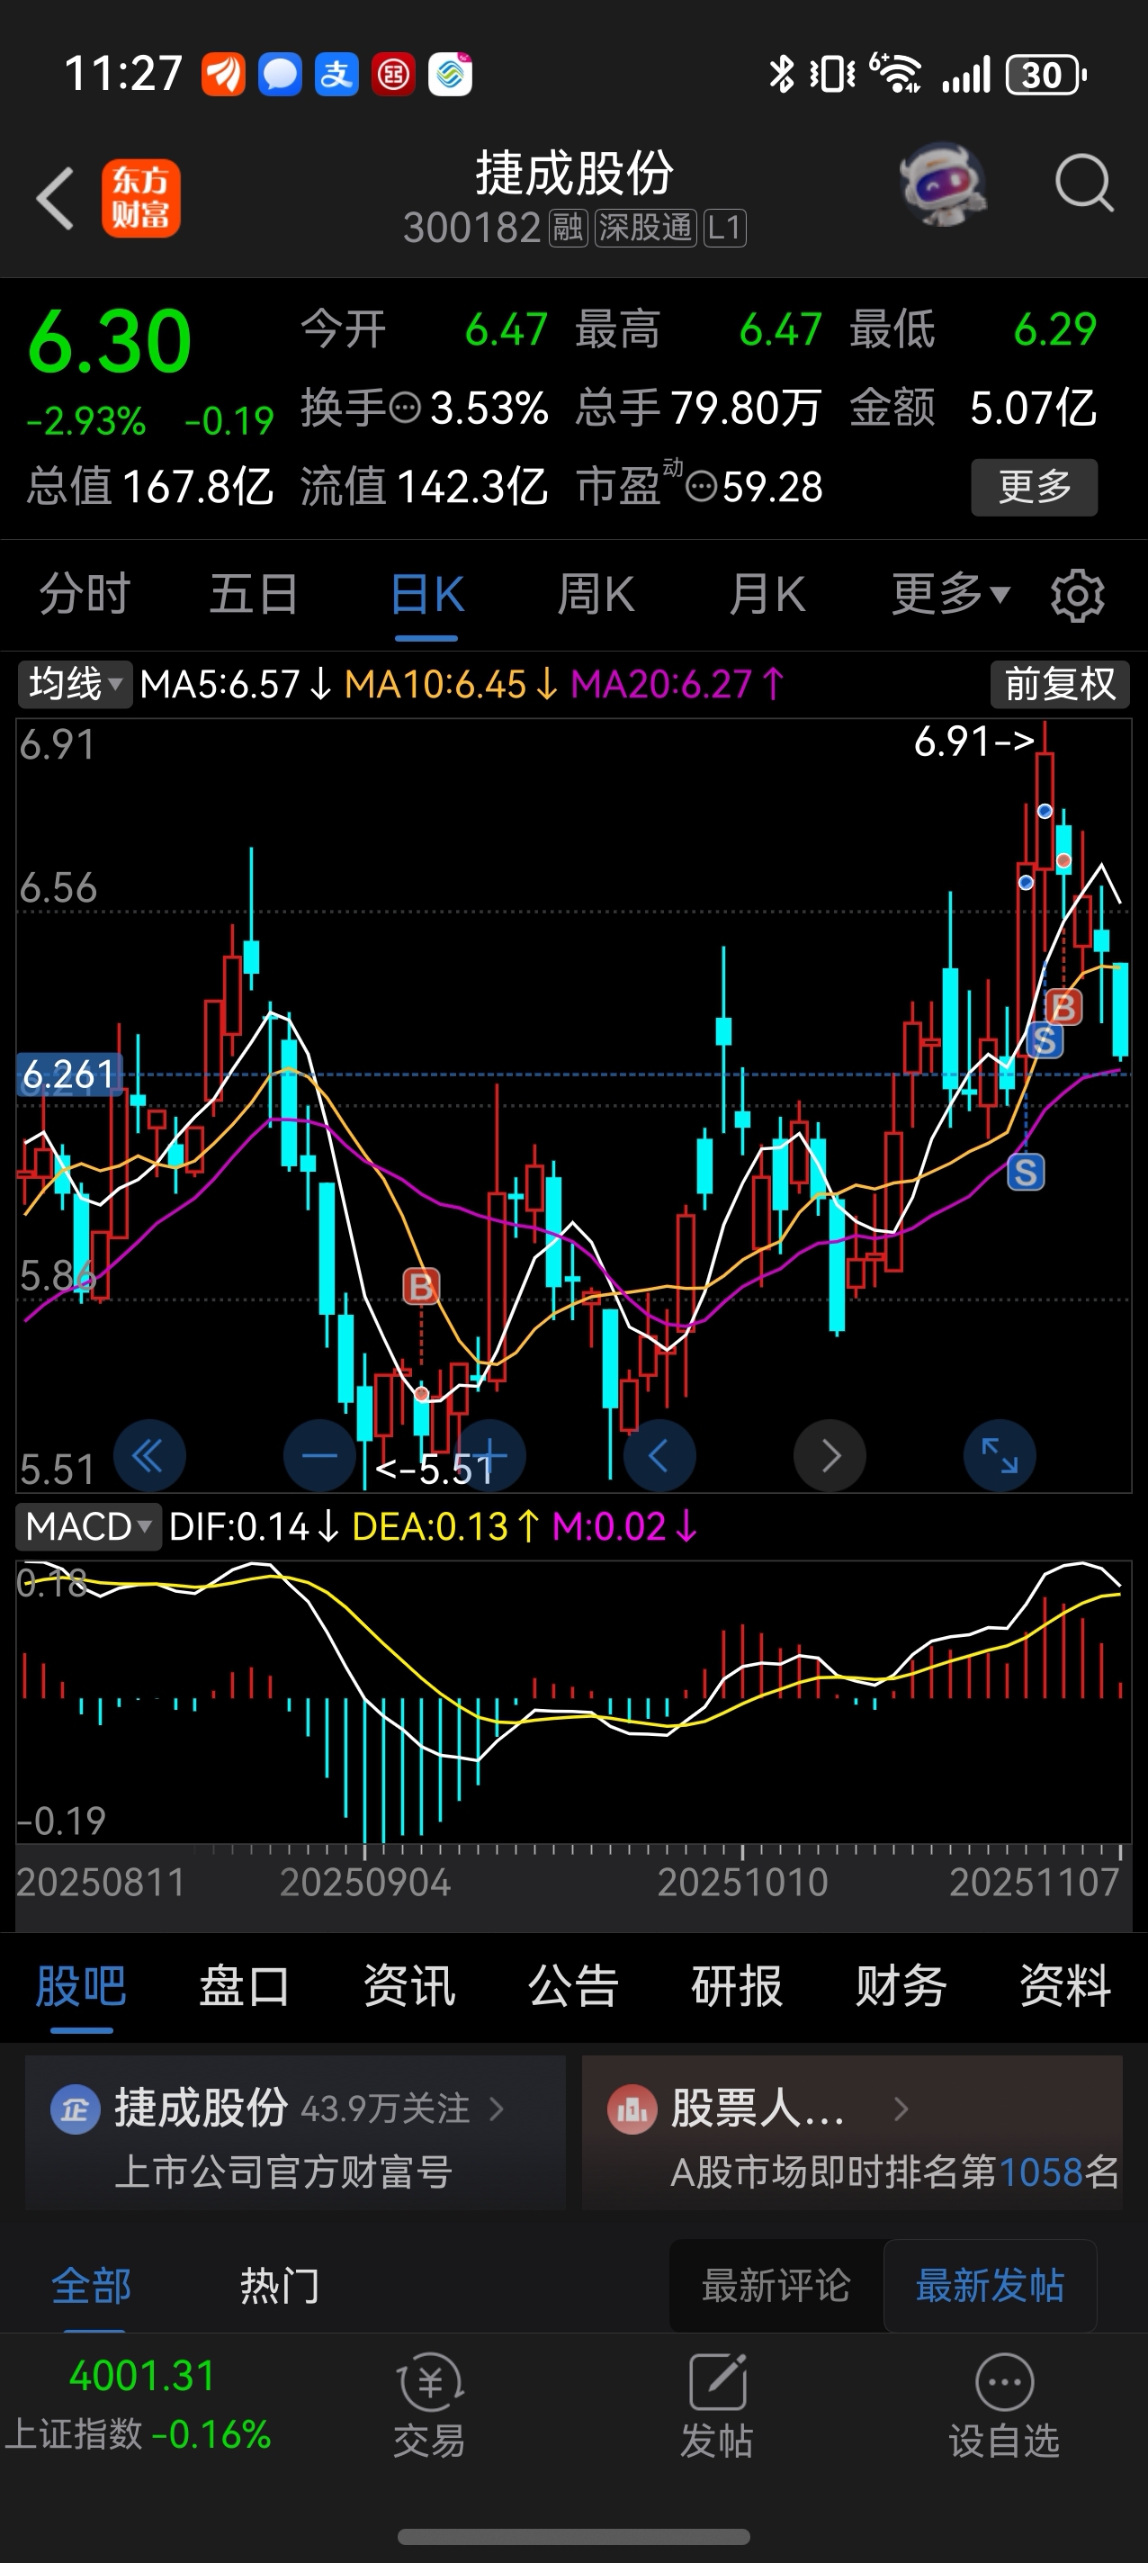The height and width of the screenshot is (2563, 1148).
Task: Tap the MA20:6.27 indicator value
Action: [x=677, y=685]
